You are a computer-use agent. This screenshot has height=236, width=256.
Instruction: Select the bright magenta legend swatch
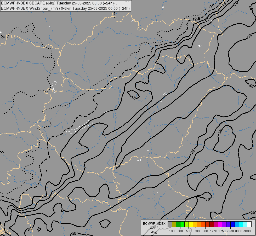click(x=220, y=224)
